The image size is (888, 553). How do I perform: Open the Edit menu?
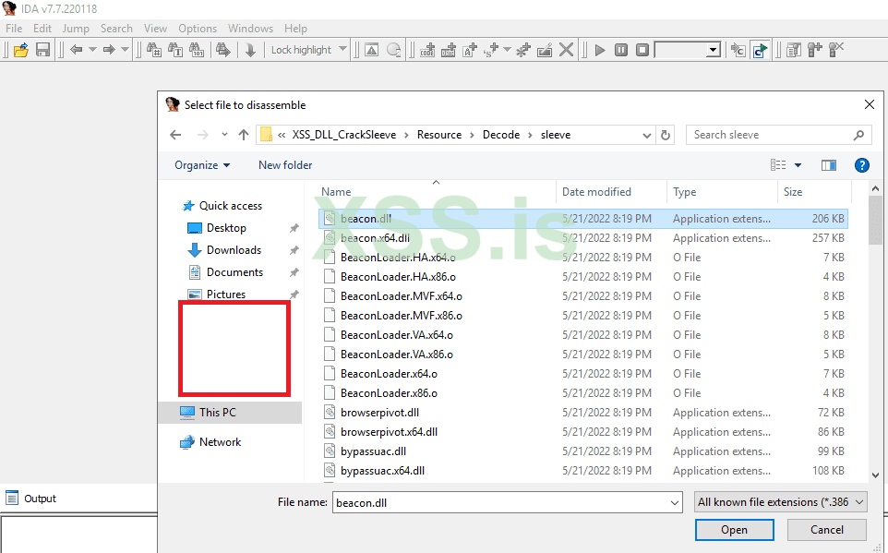(42, 29)
